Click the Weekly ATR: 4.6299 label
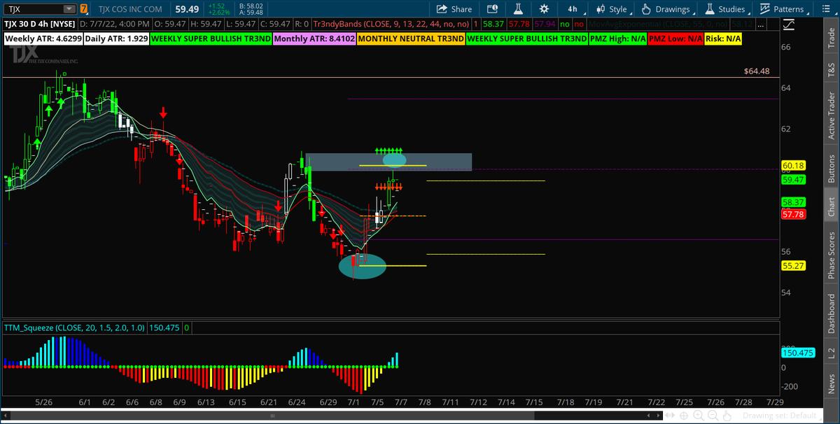 pyautogui.click(x=43, y=39)
